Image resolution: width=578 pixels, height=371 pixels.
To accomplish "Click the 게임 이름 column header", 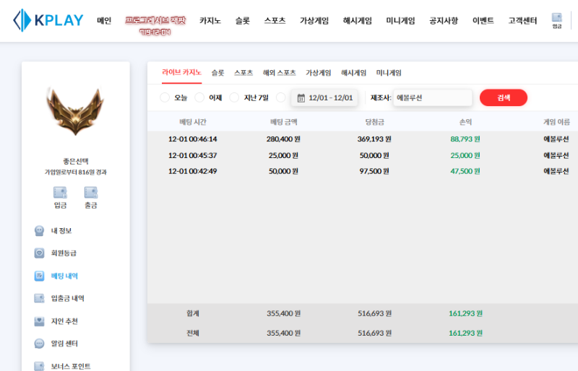I will (x=556, y=122).
